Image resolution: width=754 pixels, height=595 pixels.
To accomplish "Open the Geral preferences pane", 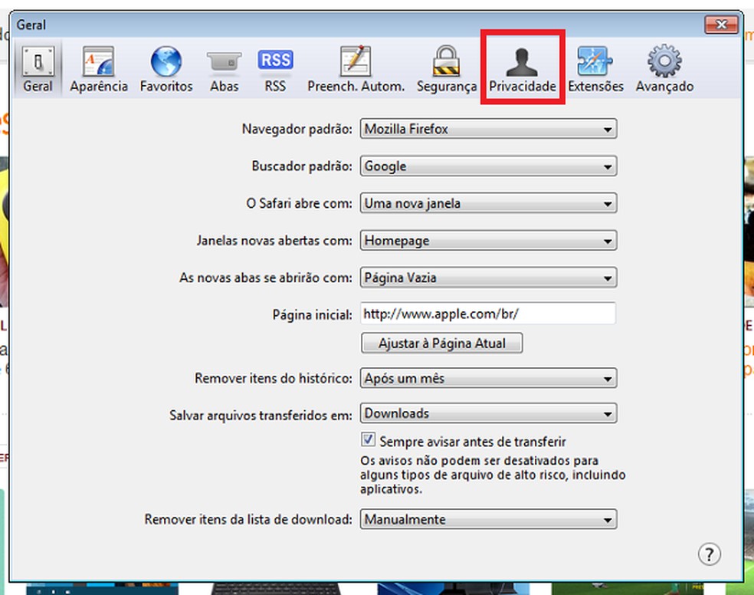I will 38,69.
